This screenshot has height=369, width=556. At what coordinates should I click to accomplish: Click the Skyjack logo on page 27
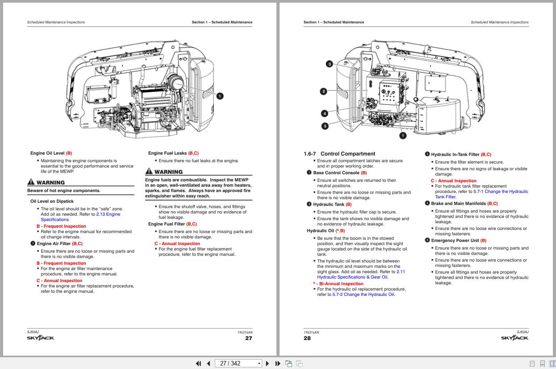coord(40,338)
